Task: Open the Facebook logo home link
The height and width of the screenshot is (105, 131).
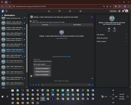Action: coord(3,11)
